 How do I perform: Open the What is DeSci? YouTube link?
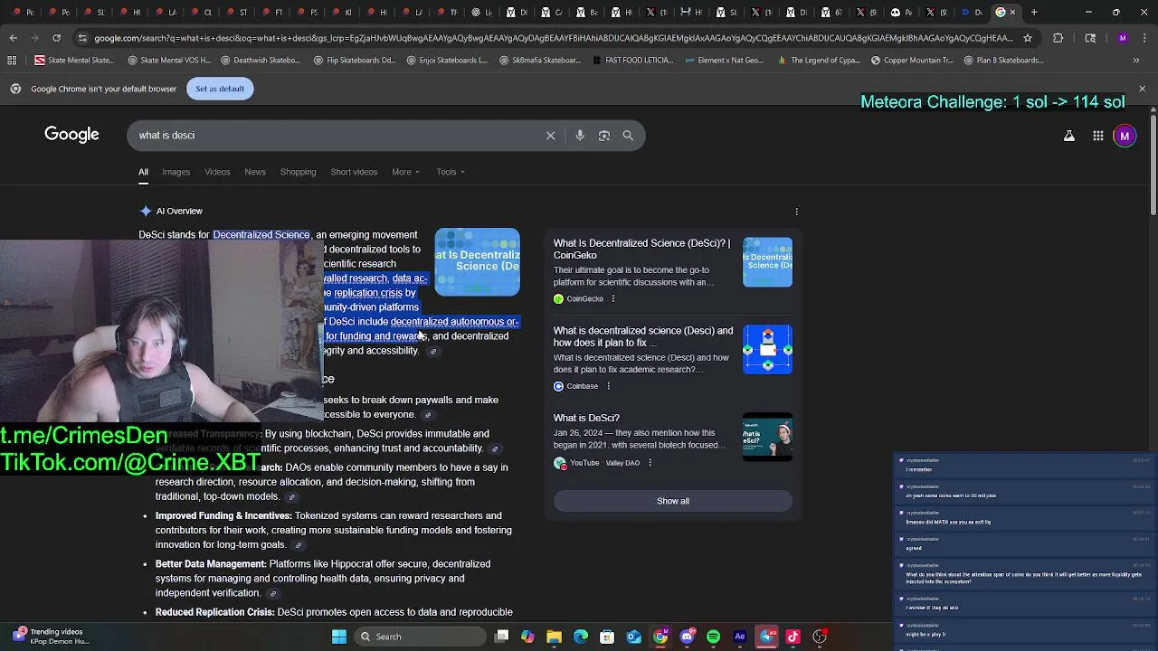(x=586, y=418)
